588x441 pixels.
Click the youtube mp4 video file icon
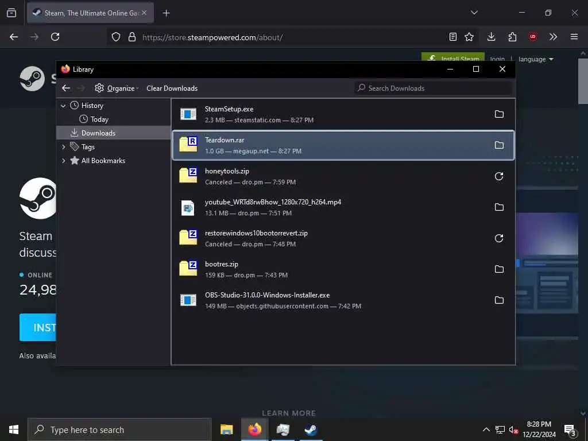[188, 207]
